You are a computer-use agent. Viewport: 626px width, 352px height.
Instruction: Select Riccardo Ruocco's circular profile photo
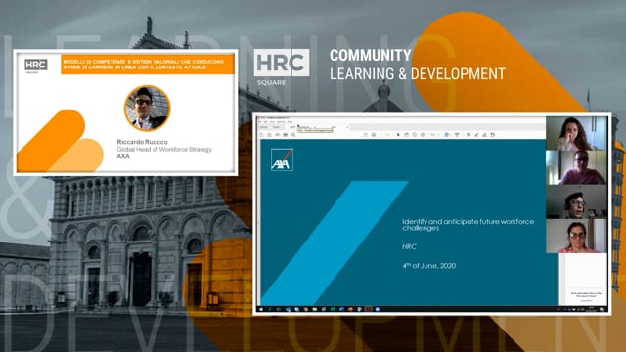pos(148,109)
